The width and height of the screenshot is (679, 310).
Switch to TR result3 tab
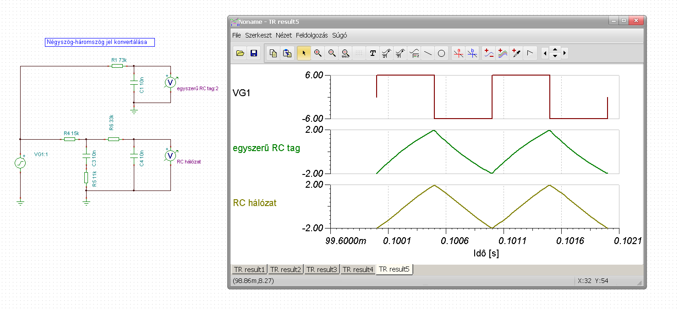322,269
